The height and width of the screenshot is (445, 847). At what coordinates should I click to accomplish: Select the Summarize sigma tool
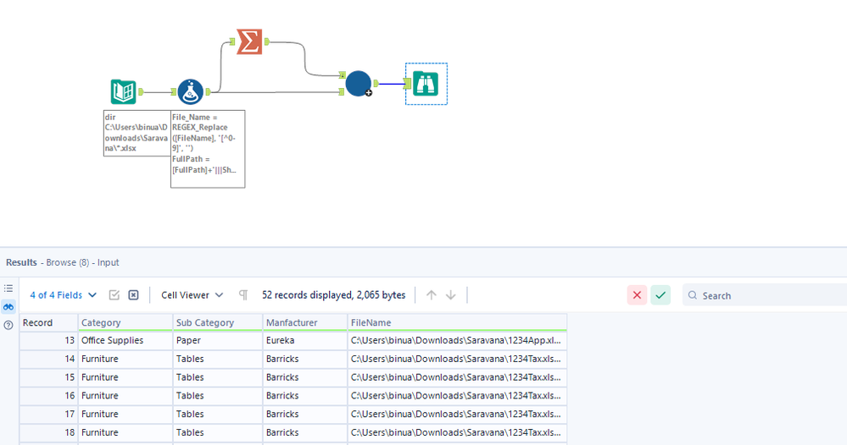pos(249,41)
